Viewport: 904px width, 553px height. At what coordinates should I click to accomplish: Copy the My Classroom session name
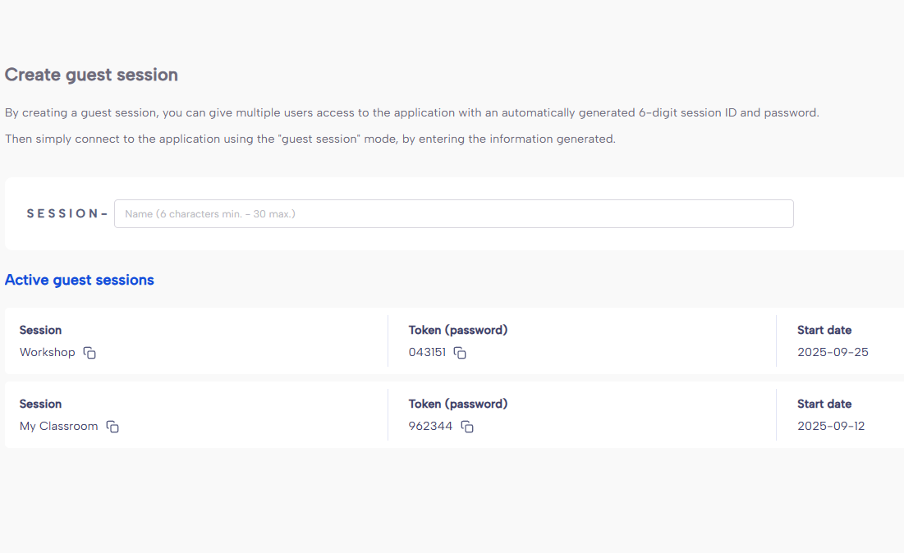click(112, 427)
